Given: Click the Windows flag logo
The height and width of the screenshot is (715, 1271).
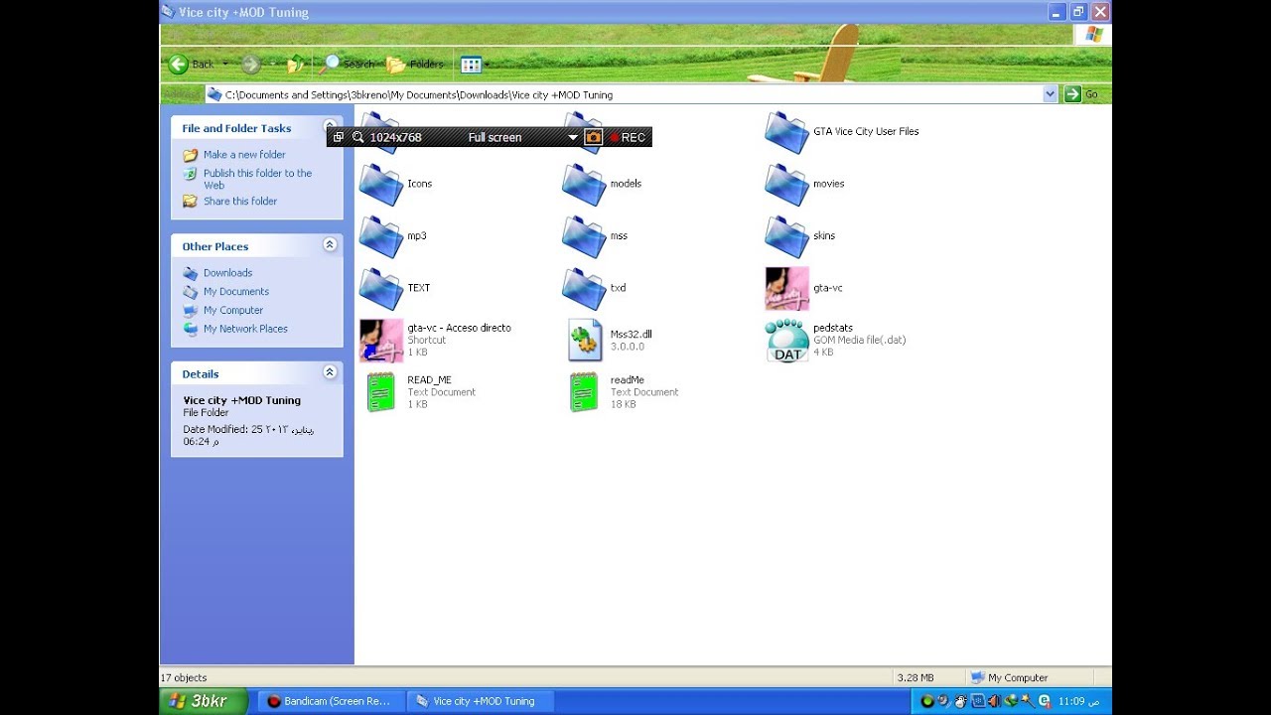Looking at the screenshot, I should pos(1093,35).
